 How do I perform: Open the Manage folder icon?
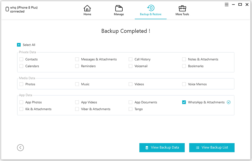coord(119,8)
